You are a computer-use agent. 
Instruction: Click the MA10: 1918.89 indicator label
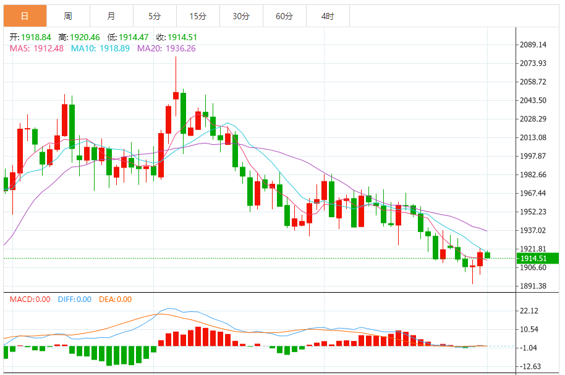(x=100, y=48)
